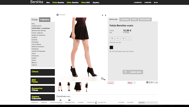Add the skirt to basket with Añadir cesta
Image resolution: width=189 pixels, height=107 pixels.
click(133, 72)
